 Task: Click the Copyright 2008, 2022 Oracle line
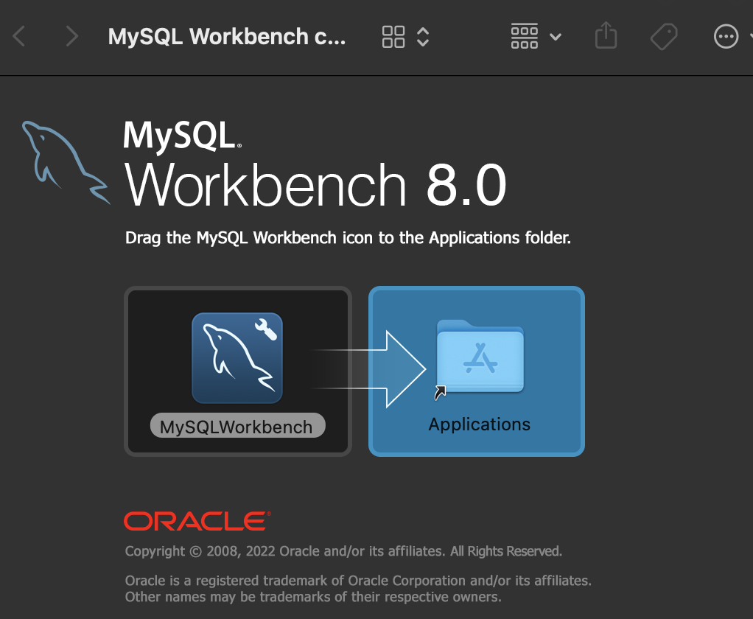(343, 551)
